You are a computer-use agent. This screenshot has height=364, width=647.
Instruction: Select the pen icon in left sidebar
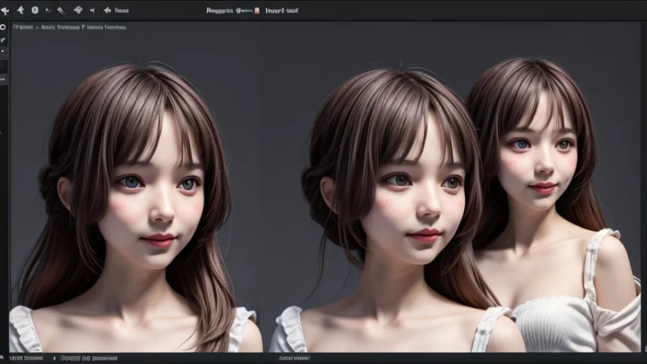[x=3, y=40]
